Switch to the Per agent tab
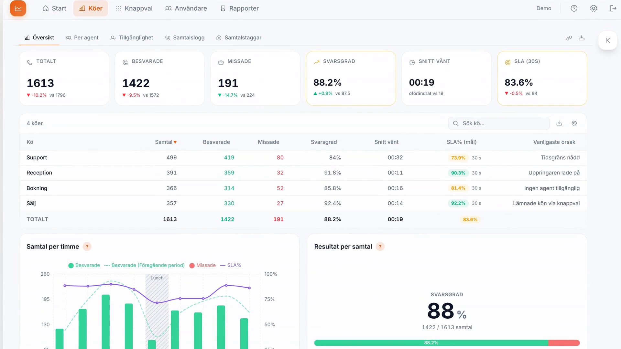621x349 pixels. click(x=82, y=38)
